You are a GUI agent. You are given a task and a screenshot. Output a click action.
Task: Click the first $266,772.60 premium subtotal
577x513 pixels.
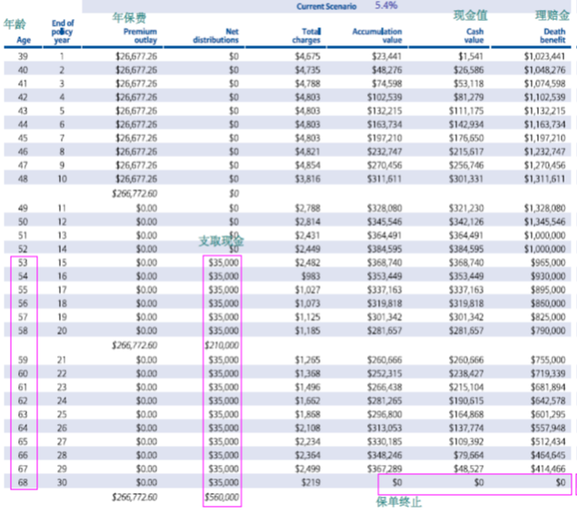[x=134, y=193]
